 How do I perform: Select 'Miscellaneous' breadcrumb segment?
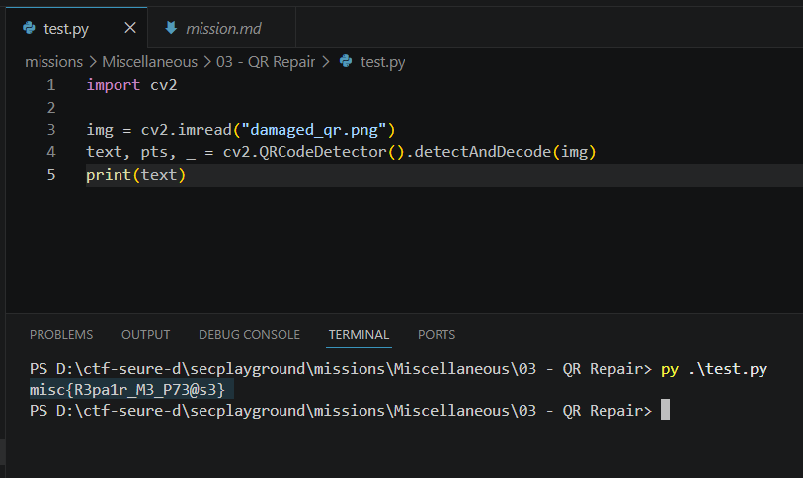coord(149,62)
